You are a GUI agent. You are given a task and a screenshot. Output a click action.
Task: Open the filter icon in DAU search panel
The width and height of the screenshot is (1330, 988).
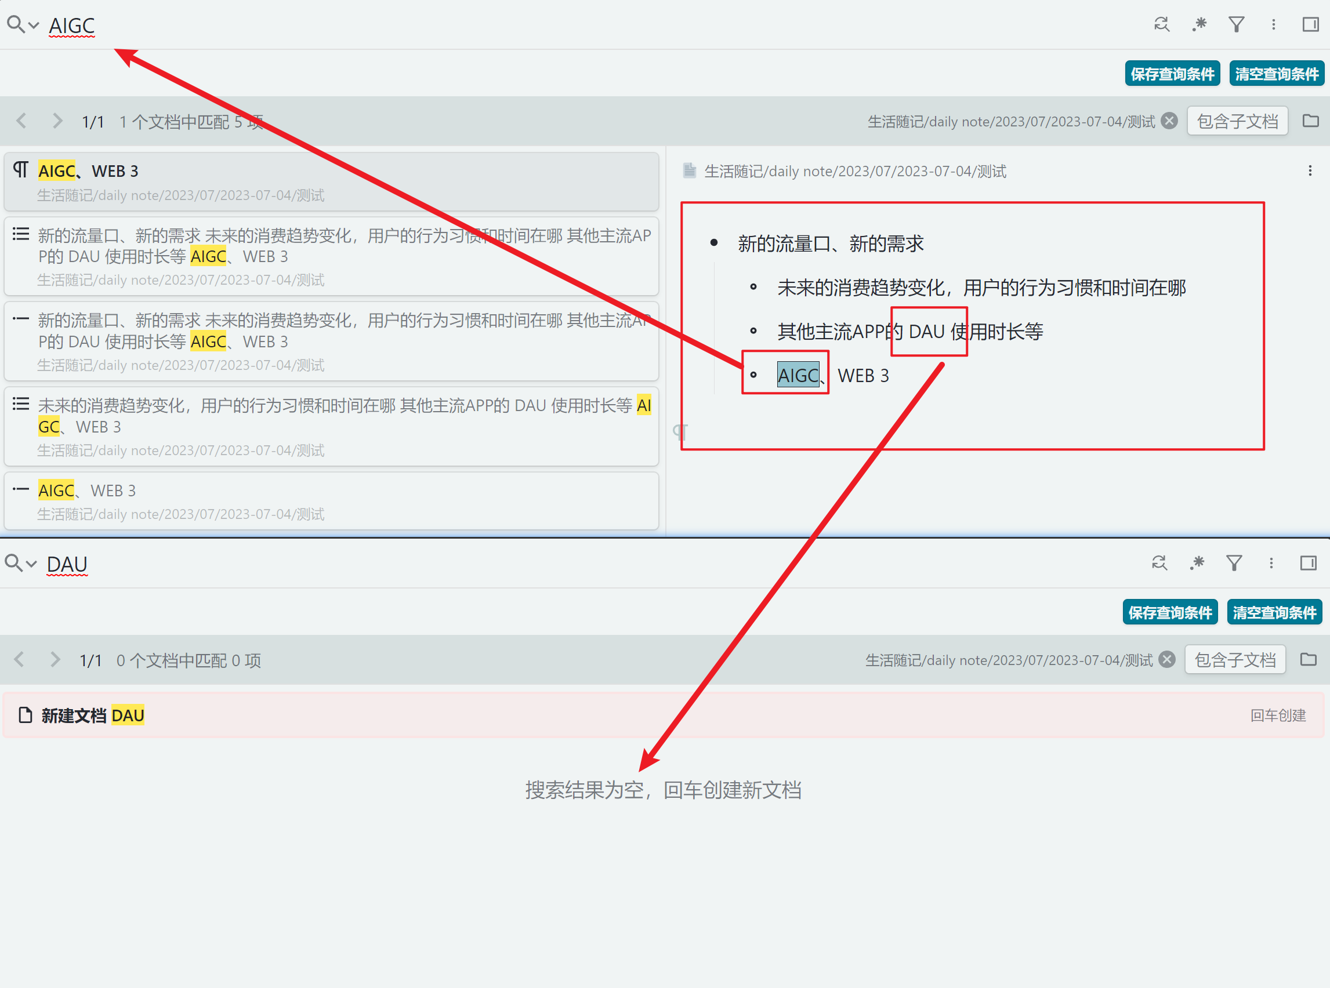point(1234,563)
